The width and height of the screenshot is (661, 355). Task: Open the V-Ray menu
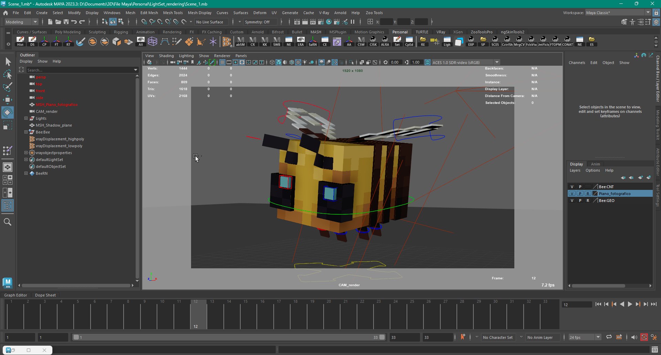(x=324, y=13)
